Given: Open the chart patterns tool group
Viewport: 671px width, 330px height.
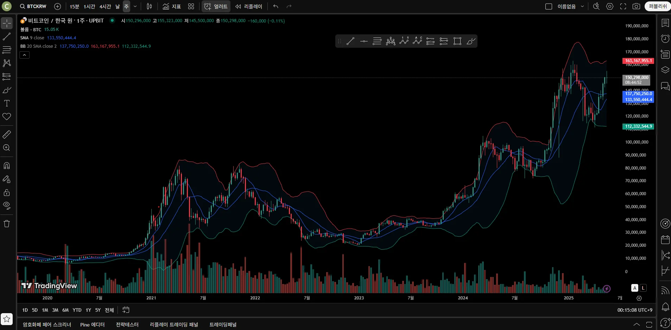Looking at the screenshot, I should pyautogui.click(x=7, y=63).
